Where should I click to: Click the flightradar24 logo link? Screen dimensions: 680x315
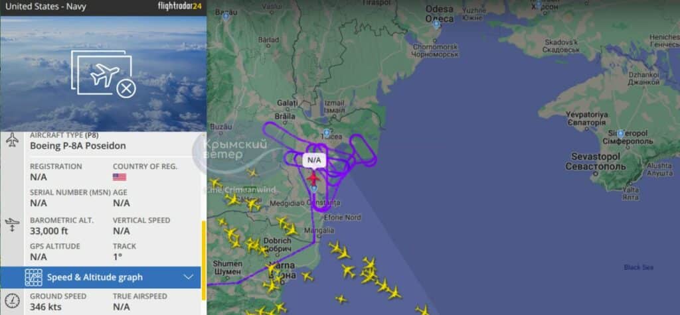pyautogui.click(x=179, y=7)
